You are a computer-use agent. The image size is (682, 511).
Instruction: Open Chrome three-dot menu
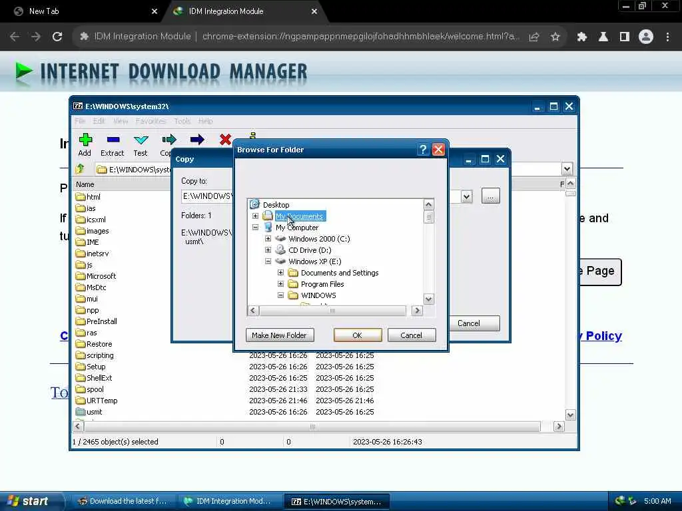point(667,37)
